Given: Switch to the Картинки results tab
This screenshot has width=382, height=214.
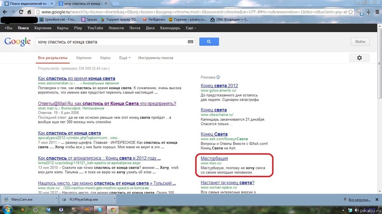Looking at the screenshot, I should point(84,58).
